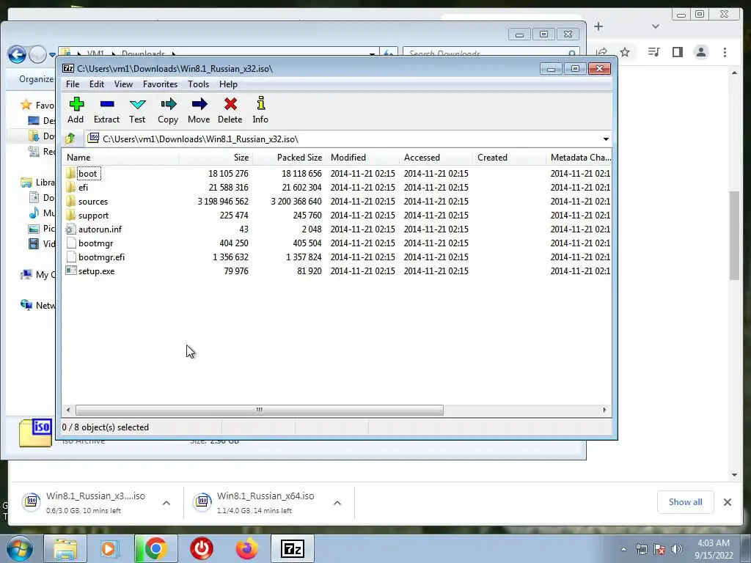751x563 pixels.
Task: Open Chrome reading list icon
Action: (653, 52)
